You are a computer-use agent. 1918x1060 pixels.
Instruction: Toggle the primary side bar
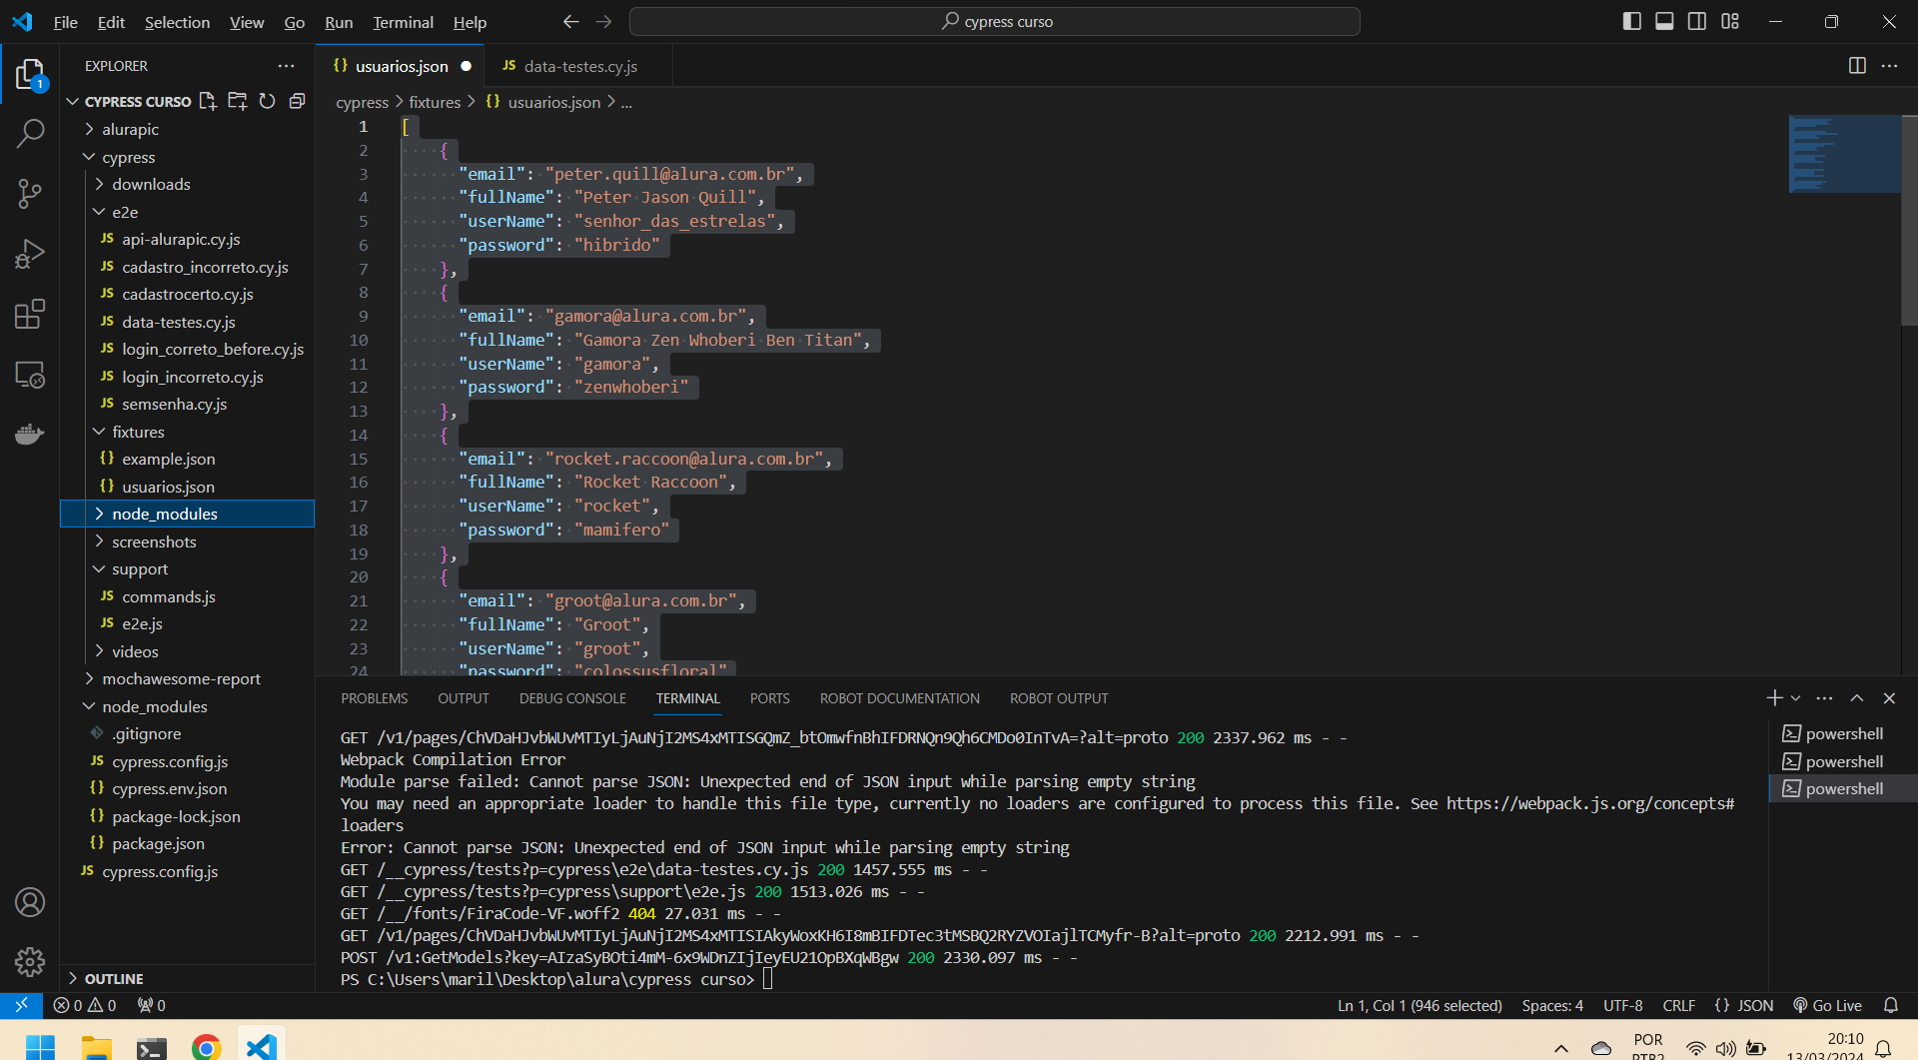[x=1632, y=22]
